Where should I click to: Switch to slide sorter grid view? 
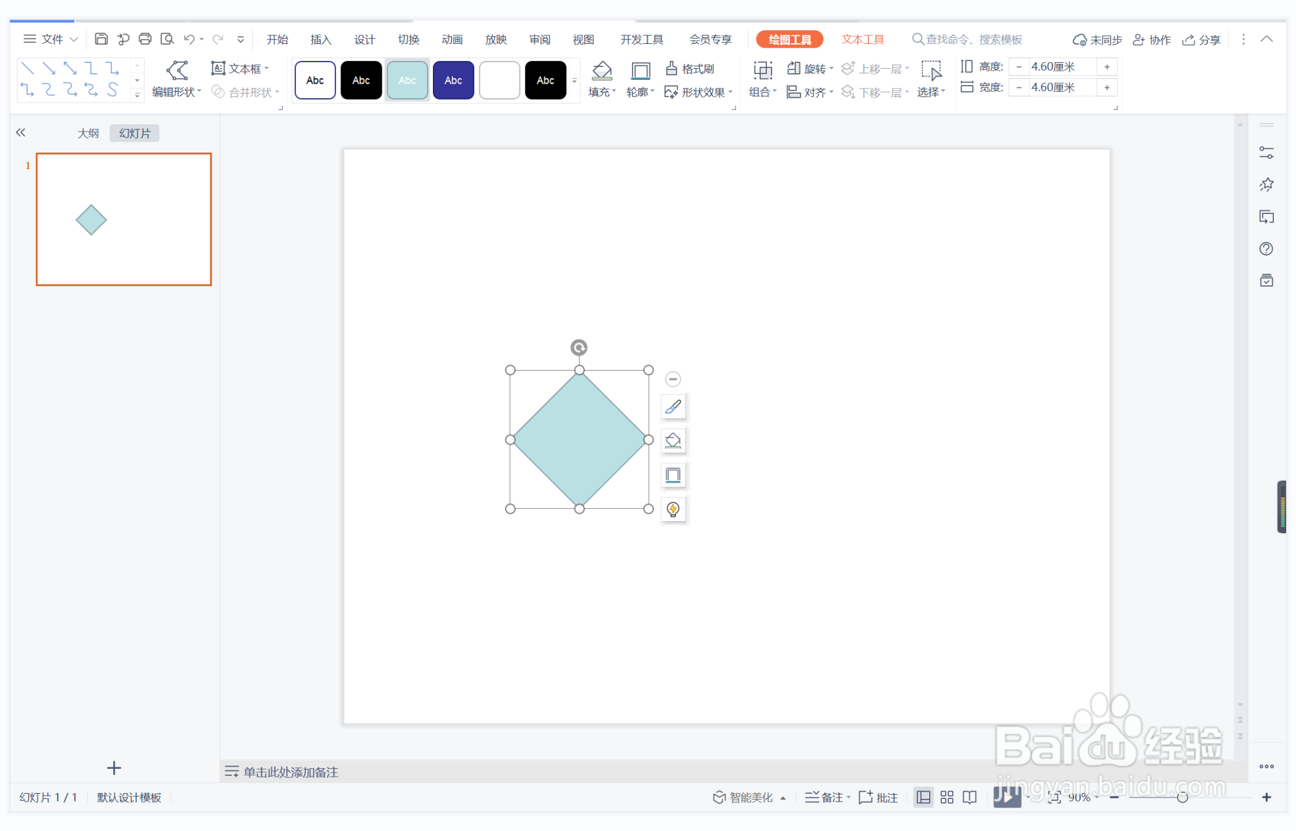(946, 797)
